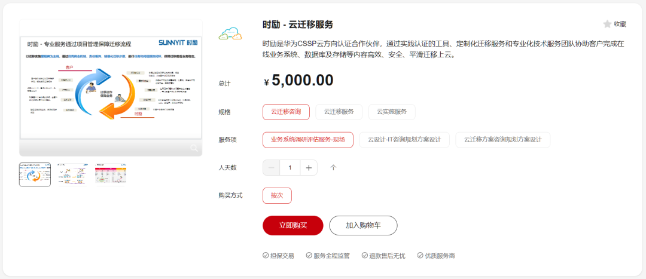Viewport: 646px width, 279px height.
Task: Select the 云实施服务 specification option
Action: point(392,112)
